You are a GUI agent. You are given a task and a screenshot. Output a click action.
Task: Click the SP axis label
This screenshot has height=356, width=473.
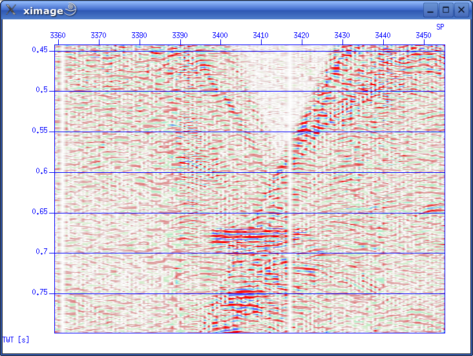coord(440,26)
